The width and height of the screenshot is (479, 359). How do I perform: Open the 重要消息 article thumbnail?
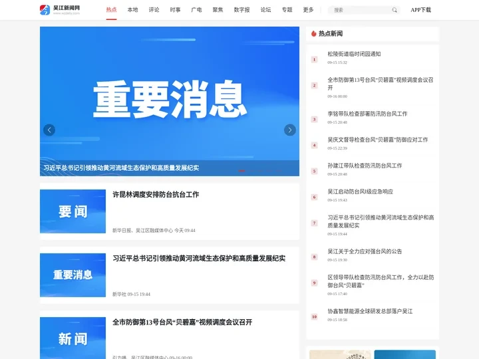(x=73, y=275)
